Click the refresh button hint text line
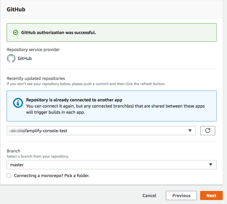 click(86, 84)
